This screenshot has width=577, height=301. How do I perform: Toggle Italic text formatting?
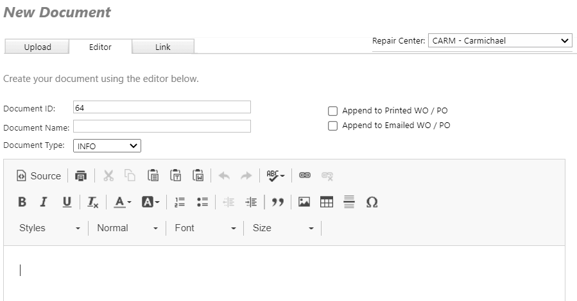click(44, 202)
